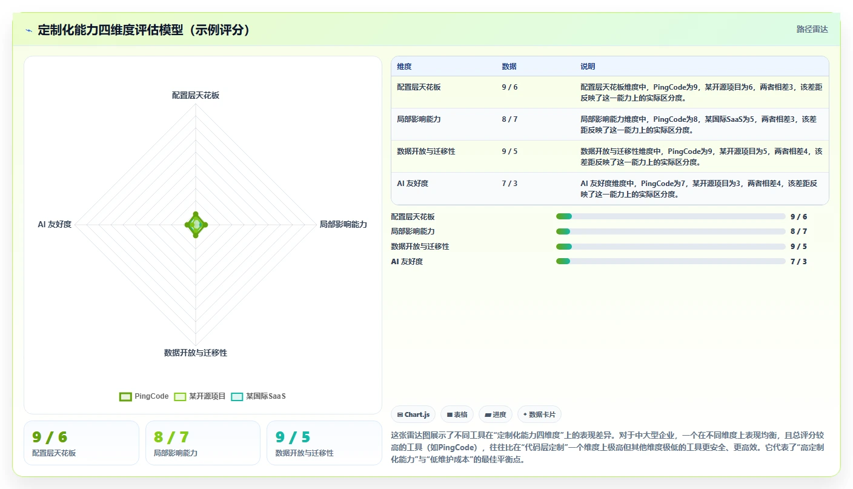Click the table description starting AI 友好度维度中

pos(699,189)
